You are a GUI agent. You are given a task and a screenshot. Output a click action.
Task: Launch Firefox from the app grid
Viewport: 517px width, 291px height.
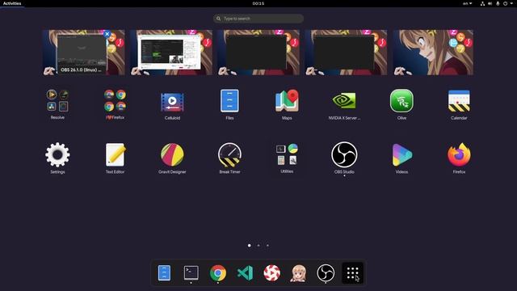coord(459,158)
